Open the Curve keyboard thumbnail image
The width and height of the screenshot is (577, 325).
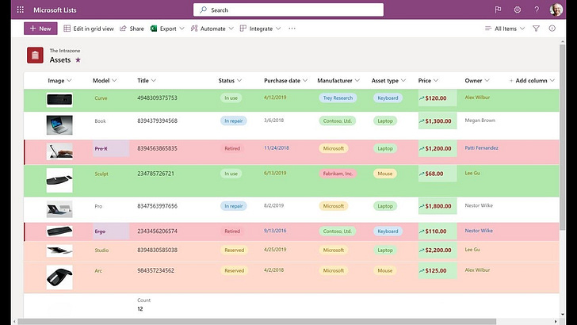click(x=59, y=99)
